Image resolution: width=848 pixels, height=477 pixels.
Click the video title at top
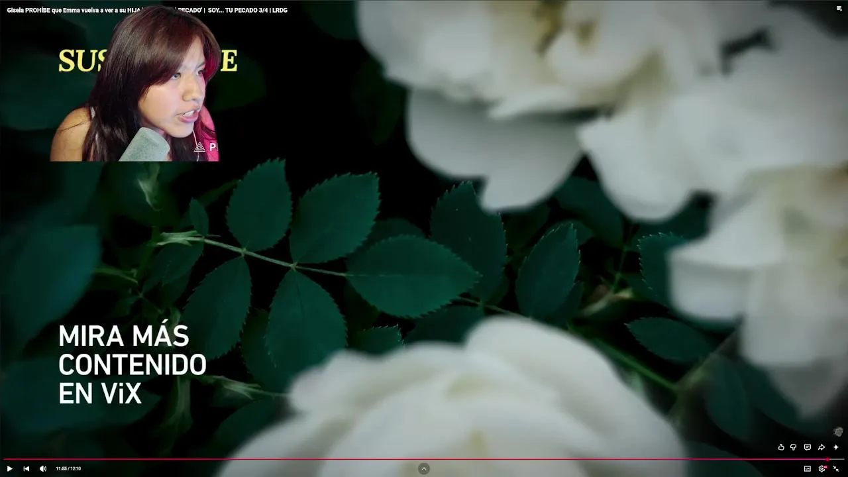coord(147,11)
